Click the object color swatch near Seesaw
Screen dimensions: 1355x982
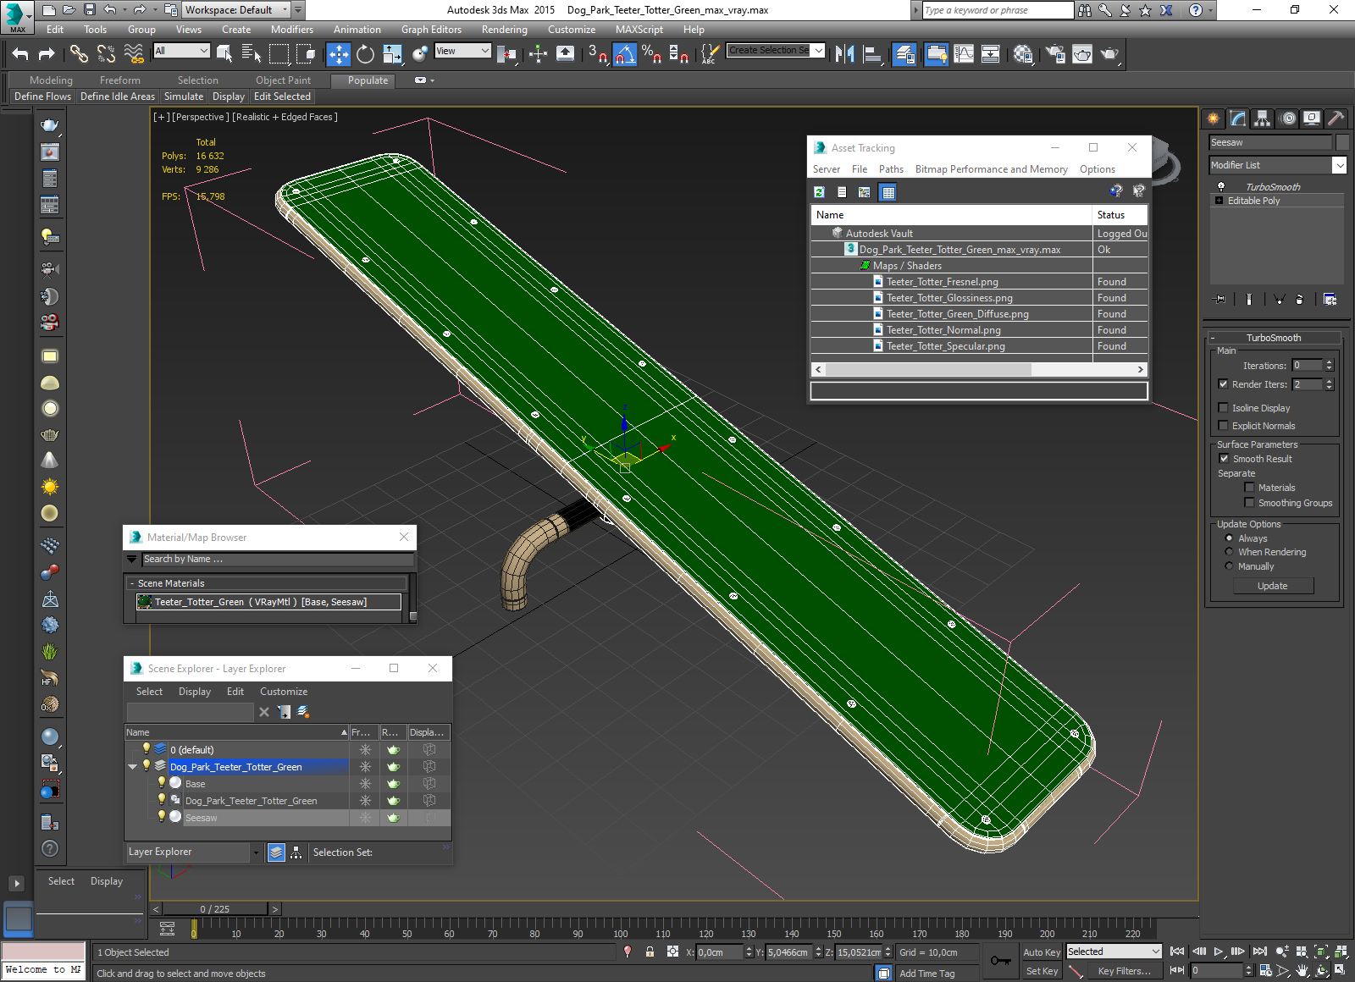(1342, 142)
